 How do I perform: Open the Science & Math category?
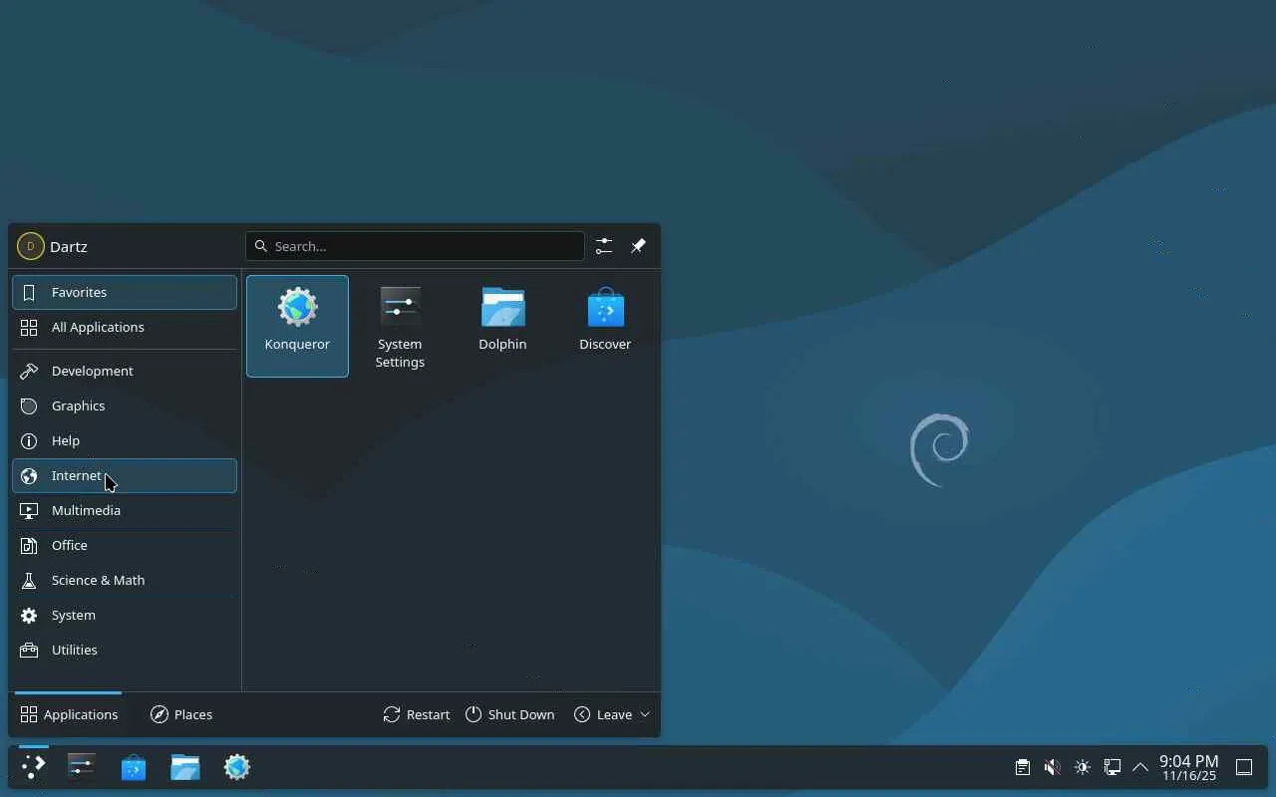click(125, 580)
